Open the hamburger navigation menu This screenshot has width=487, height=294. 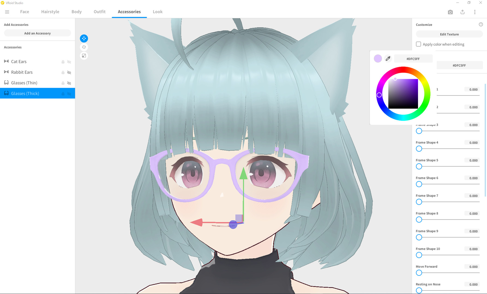7,12
